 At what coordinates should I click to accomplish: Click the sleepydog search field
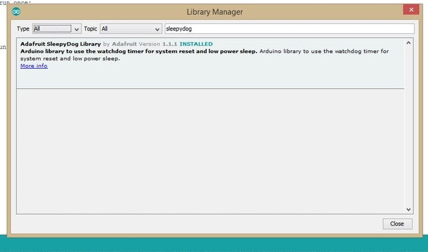[289, 29]
